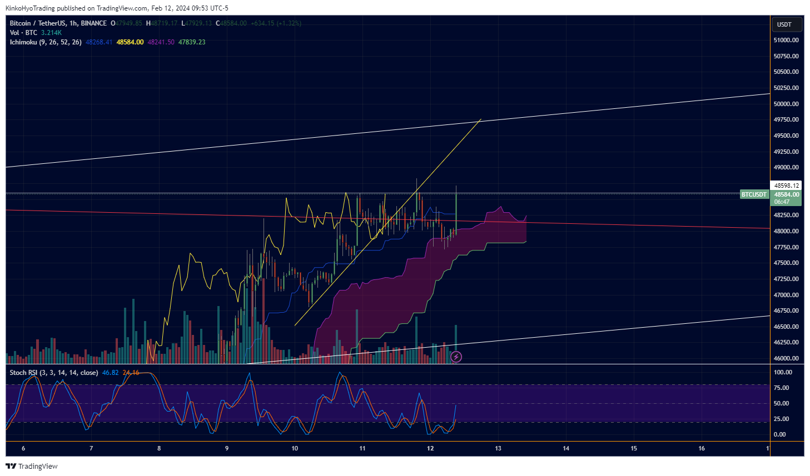Click 100.00 on Stoch RSI scale

[x=783, y=372]
